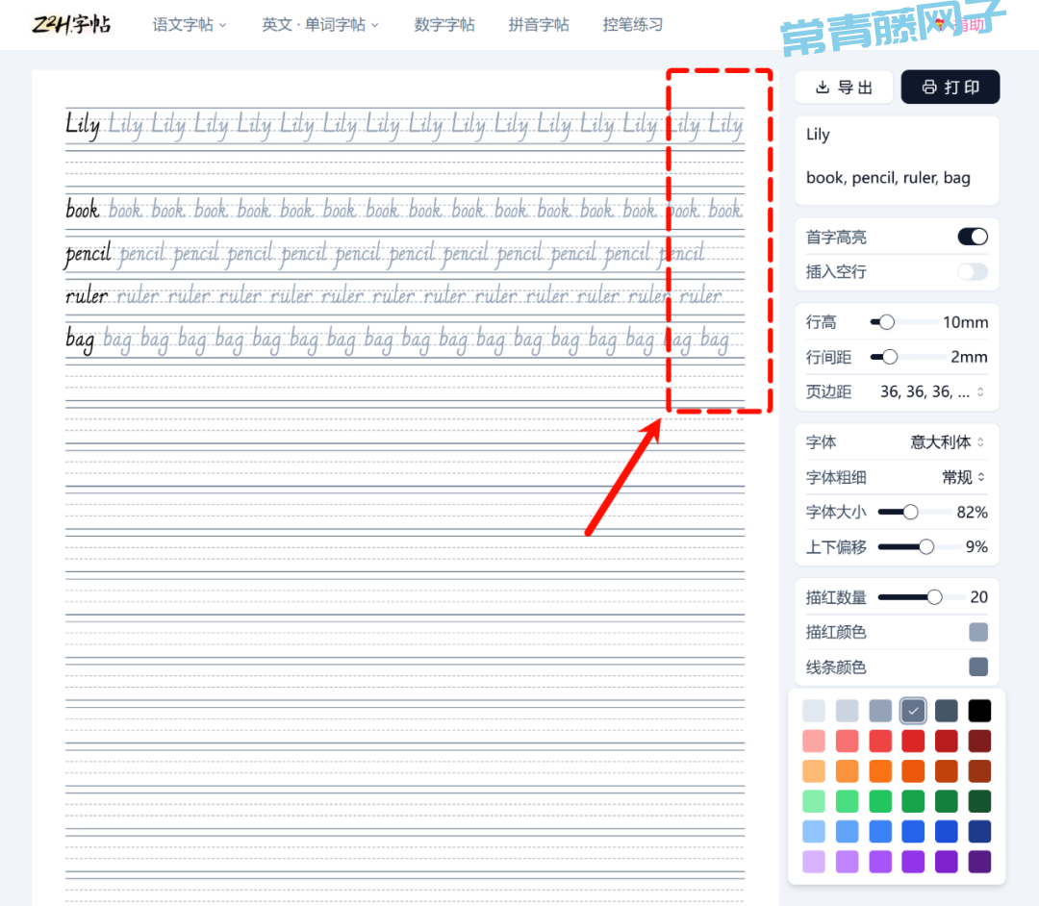Click the 描红数量 slider handle
This screenshot has width=1039, height=906.
934,597
